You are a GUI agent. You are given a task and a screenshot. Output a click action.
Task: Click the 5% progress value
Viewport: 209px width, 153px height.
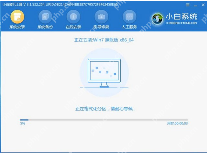click(x=23, y=124)
